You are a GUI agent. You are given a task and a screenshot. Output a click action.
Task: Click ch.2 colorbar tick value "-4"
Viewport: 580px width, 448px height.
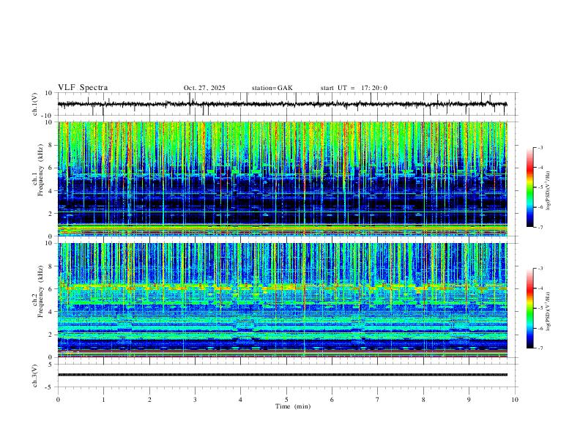[540, 288]
